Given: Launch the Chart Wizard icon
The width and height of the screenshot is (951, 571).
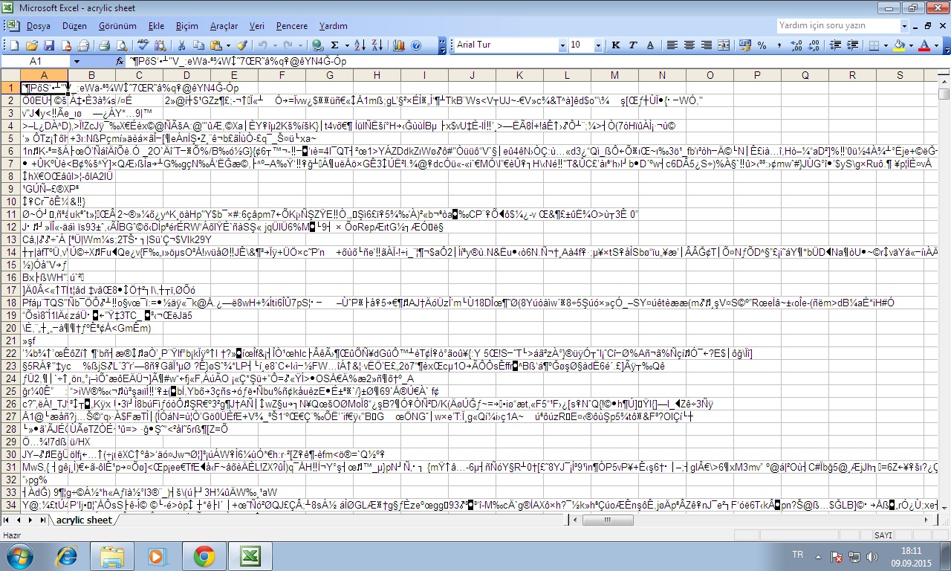Looking at the screenshot, I should (x=399, y=45).
